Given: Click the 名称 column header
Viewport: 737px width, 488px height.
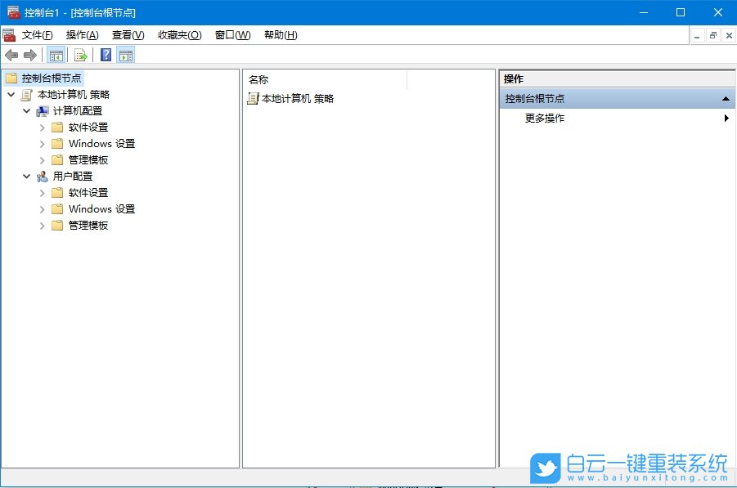Looking at the screenshot, I should tap(258, 78).
